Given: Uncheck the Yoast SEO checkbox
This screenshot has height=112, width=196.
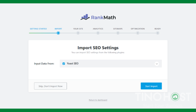Looking at the screenshot, I should pyautogui.click(x=64, y=64).
